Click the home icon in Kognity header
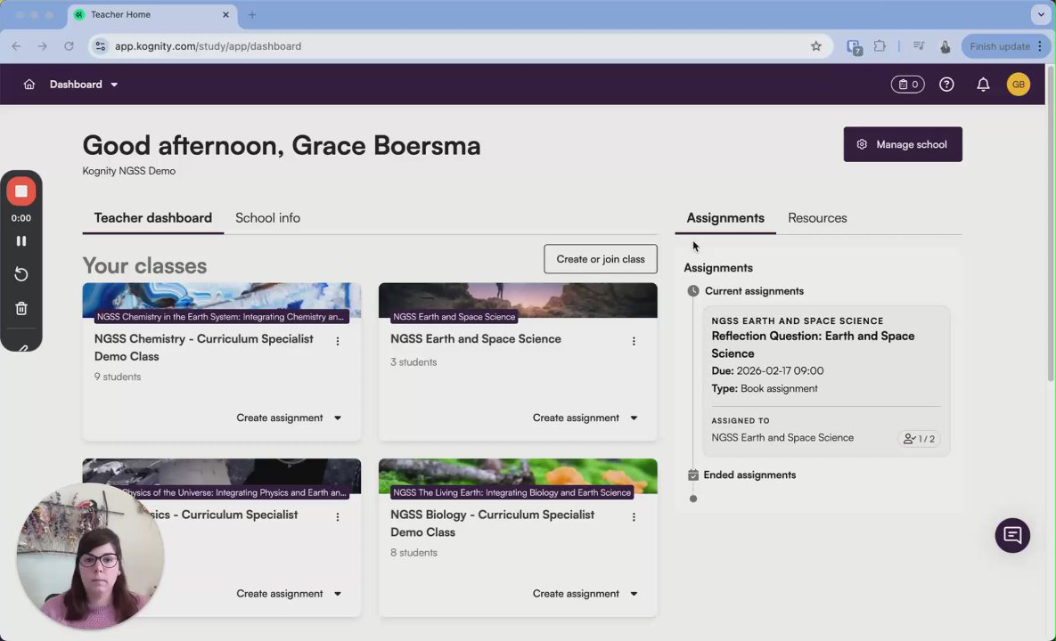The image size is (1056, 641). 29,84
